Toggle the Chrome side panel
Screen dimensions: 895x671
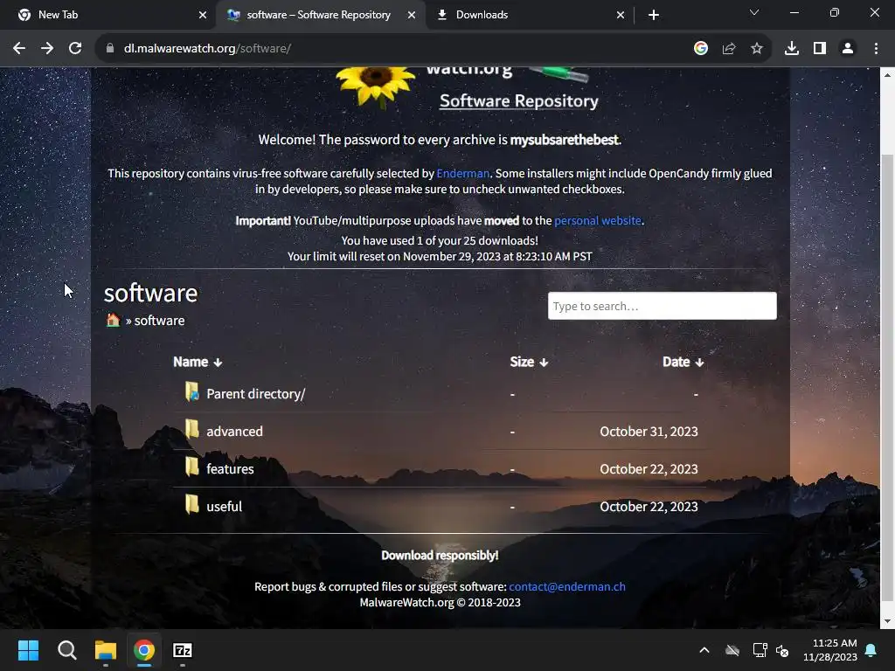point(819,49)
